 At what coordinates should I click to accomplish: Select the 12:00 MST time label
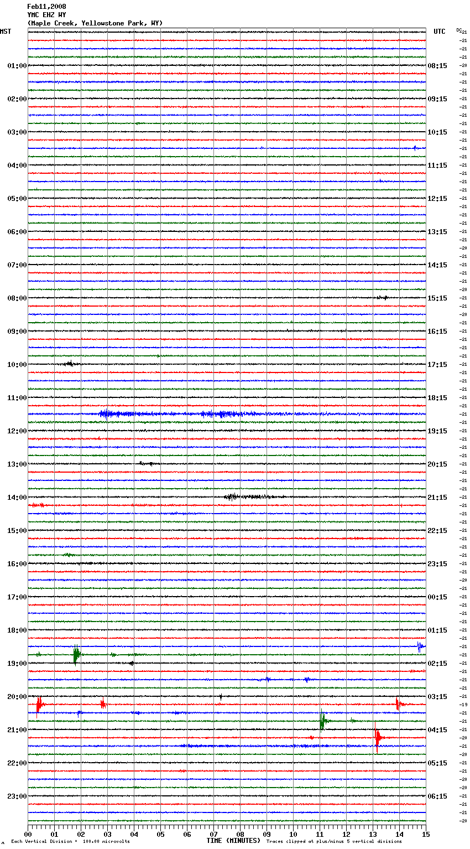(17, 431)
